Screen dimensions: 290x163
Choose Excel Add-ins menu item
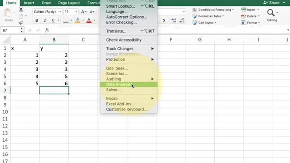129,104
